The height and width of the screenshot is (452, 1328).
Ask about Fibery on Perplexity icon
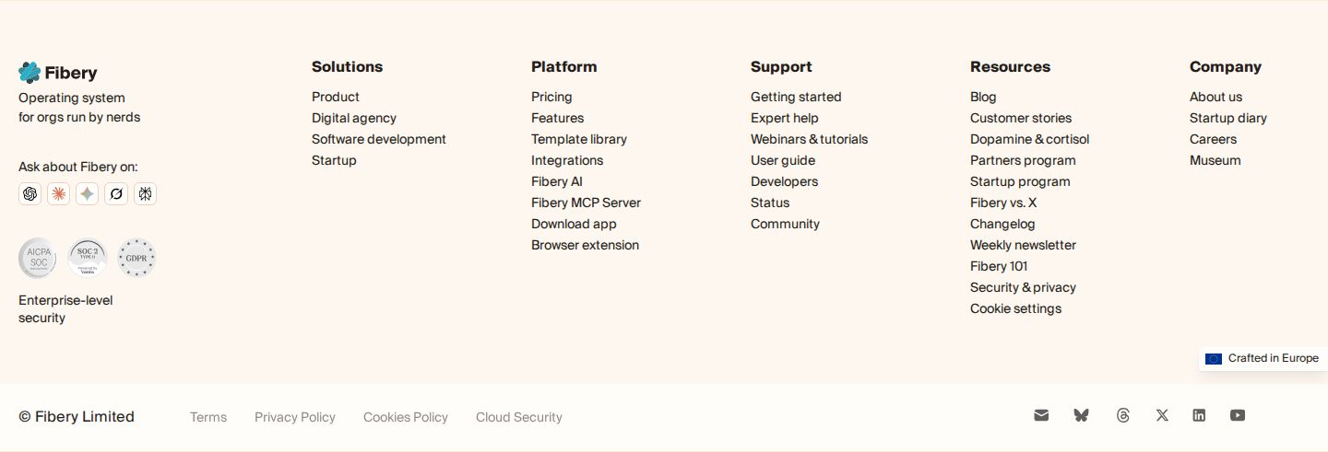pos(145,193)
